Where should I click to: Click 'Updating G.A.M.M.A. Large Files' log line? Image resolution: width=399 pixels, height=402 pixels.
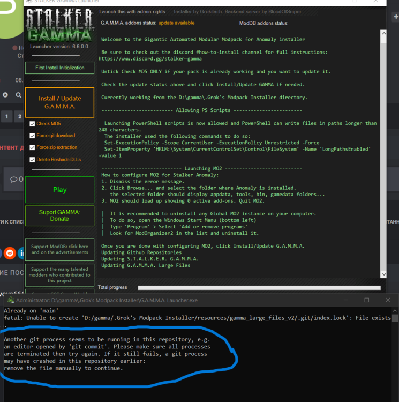coord(146,265)
